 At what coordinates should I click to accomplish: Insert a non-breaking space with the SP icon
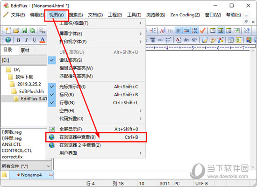click(194, 40)
